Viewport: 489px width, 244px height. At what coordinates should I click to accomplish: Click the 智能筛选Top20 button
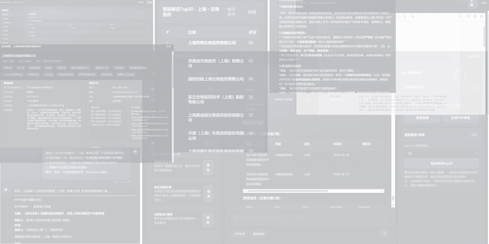tap(441, 163)
